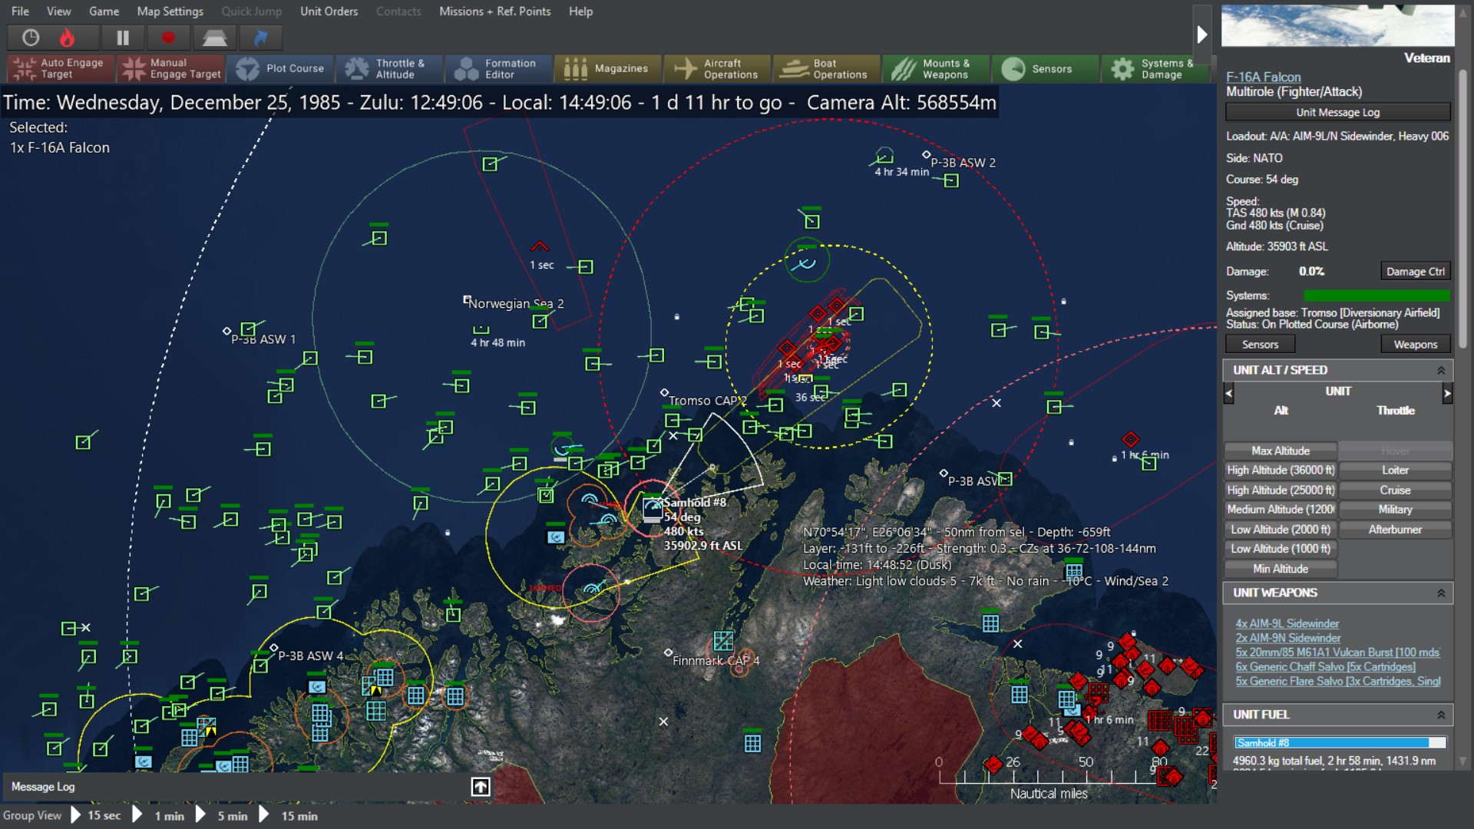Open the Formation Editor
Image resolution: width=1474 pixels, height=829 pixels.
[x=499, y=68]
